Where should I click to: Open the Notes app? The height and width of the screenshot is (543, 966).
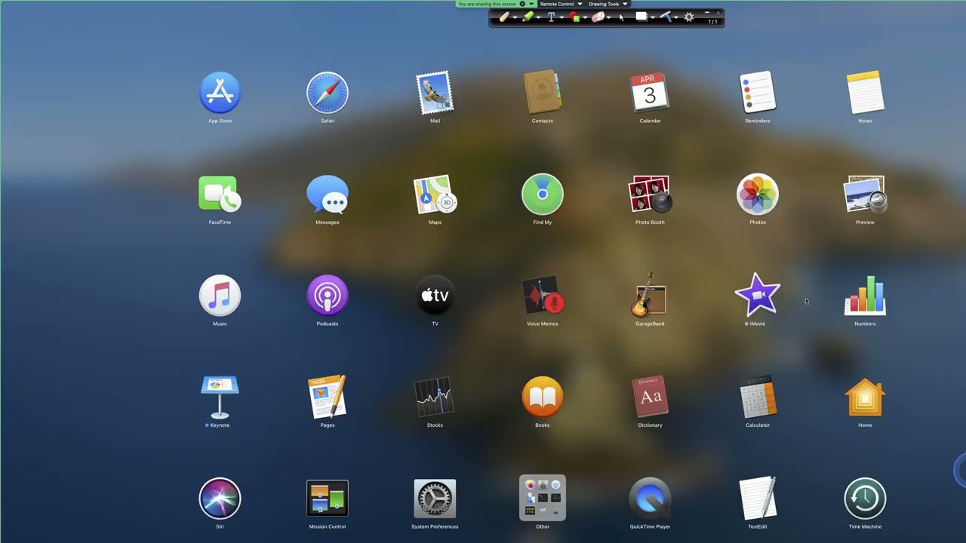pos(865,92)
